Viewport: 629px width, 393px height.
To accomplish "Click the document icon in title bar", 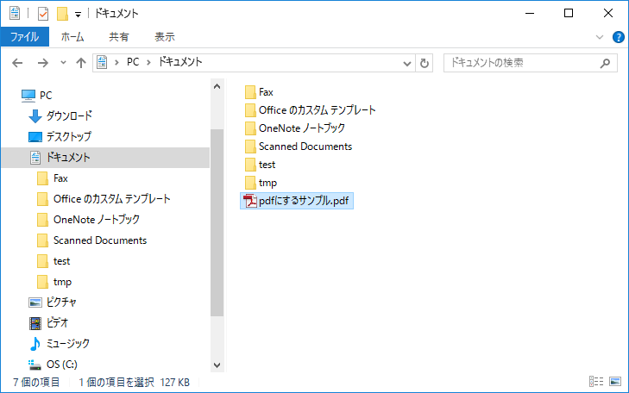I will point(15,13).
